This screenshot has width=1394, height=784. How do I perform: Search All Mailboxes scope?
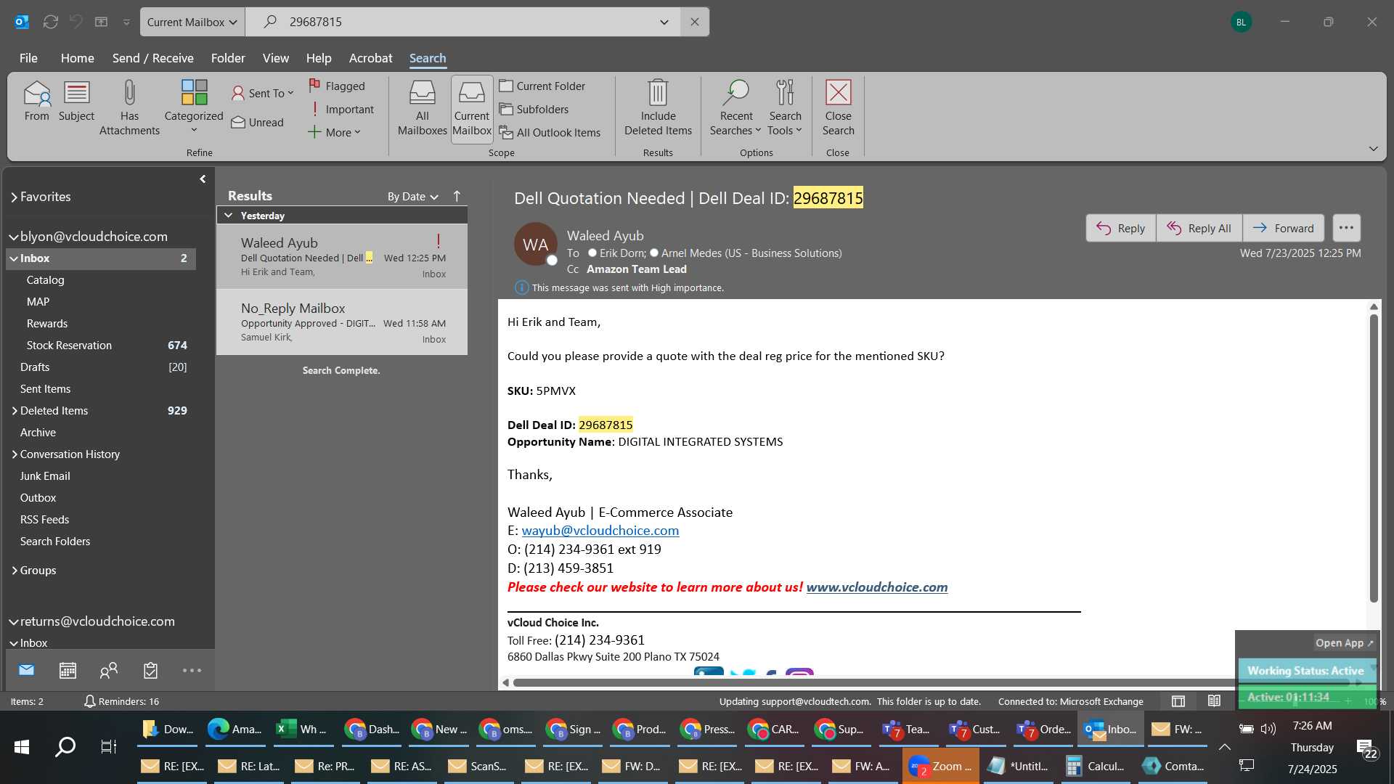pos(422,109)
